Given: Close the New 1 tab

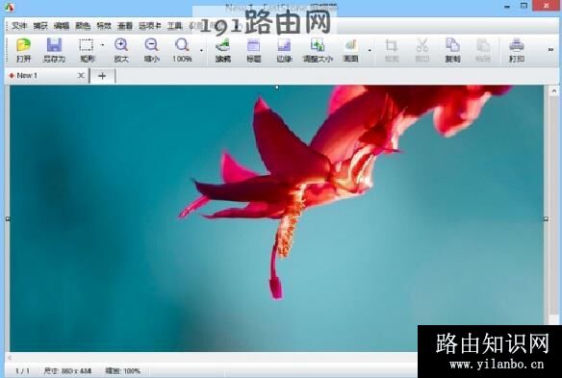Looking at the screenshot, I should pyautogui.click(x=81, y=75).
